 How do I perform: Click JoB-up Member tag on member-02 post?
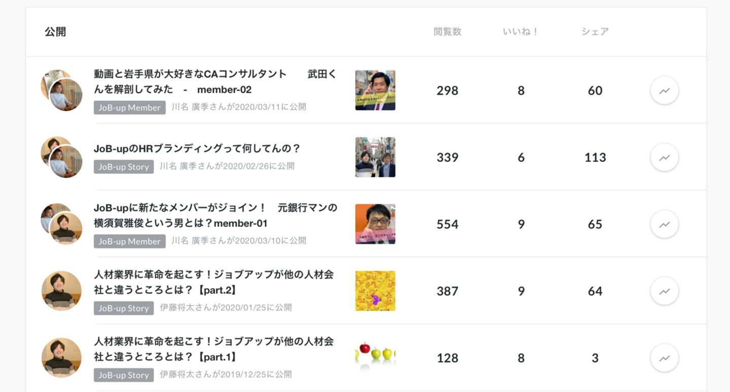pos(130,107)
